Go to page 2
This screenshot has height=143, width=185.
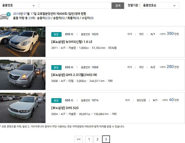(97, 139)
